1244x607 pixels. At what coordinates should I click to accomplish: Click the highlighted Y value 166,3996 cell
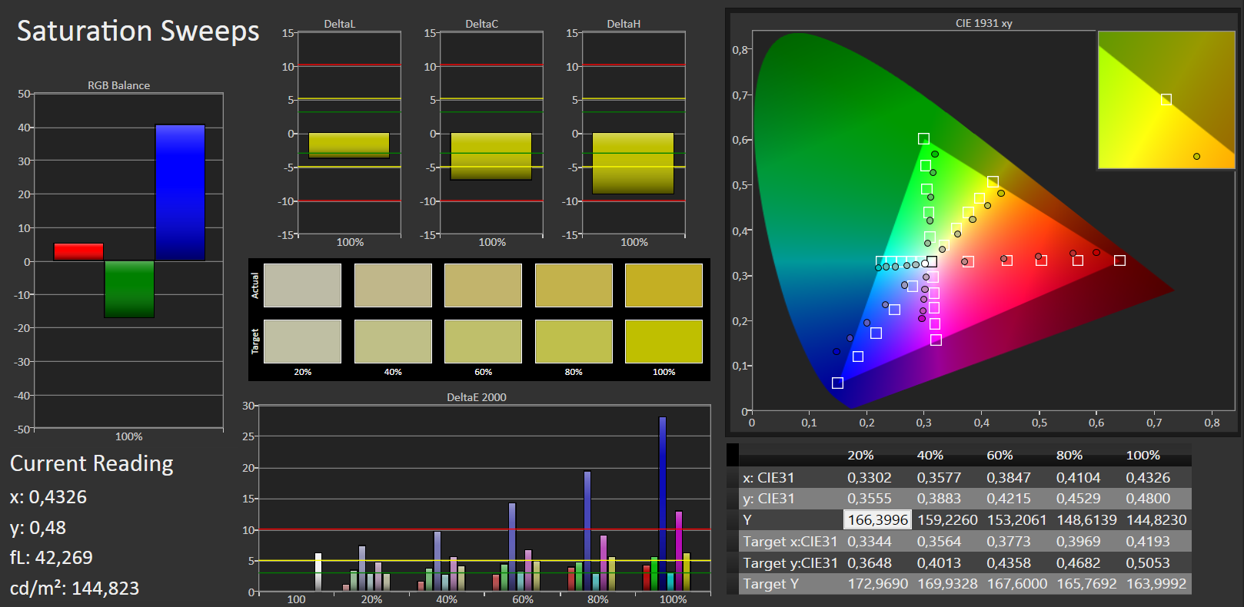877,520
